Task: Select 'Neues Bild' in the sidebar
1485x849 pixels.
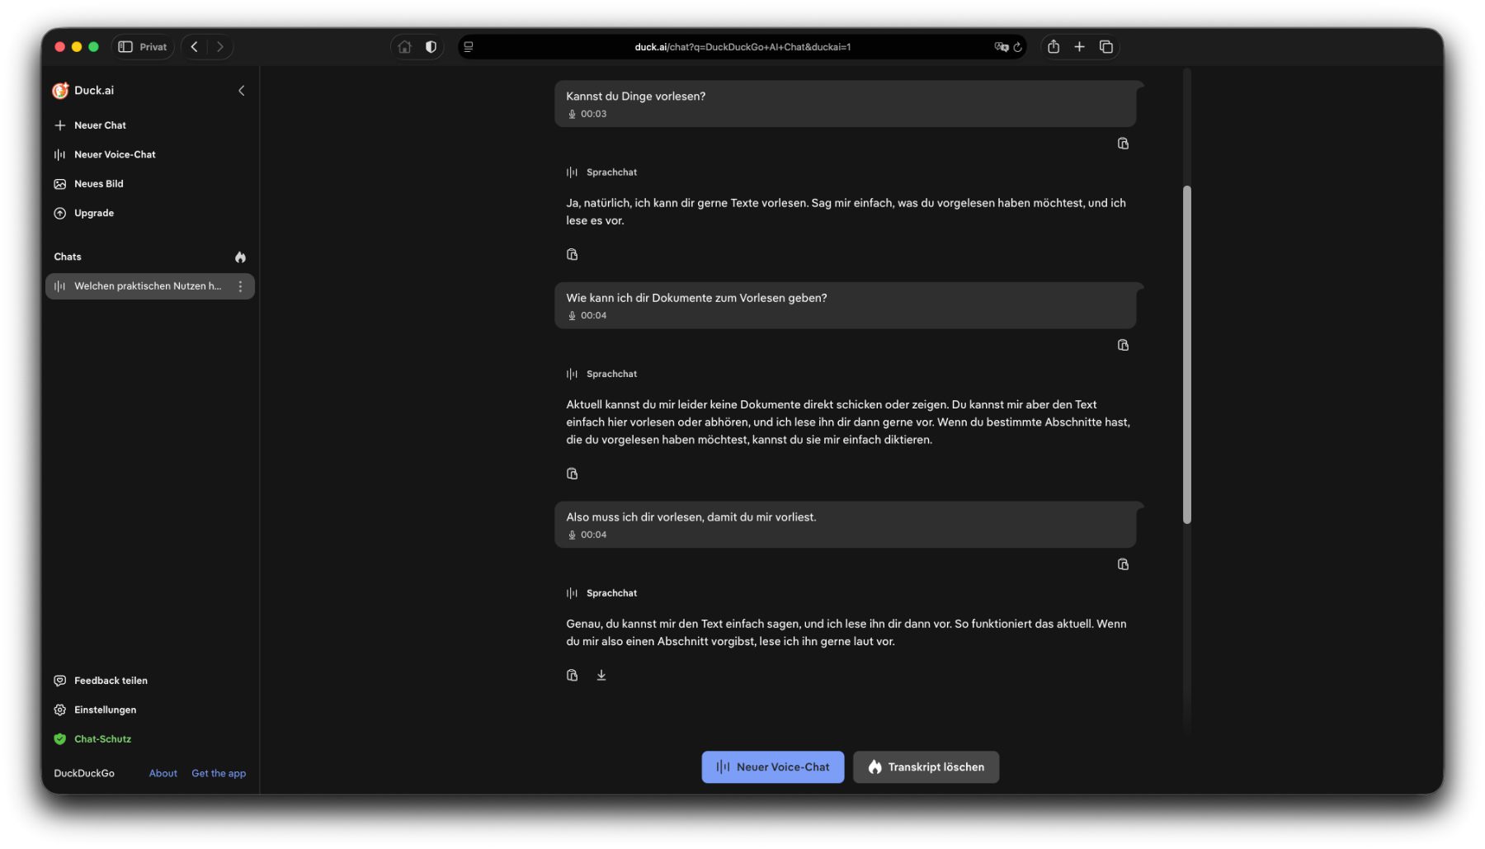Action: coord(98,184)
